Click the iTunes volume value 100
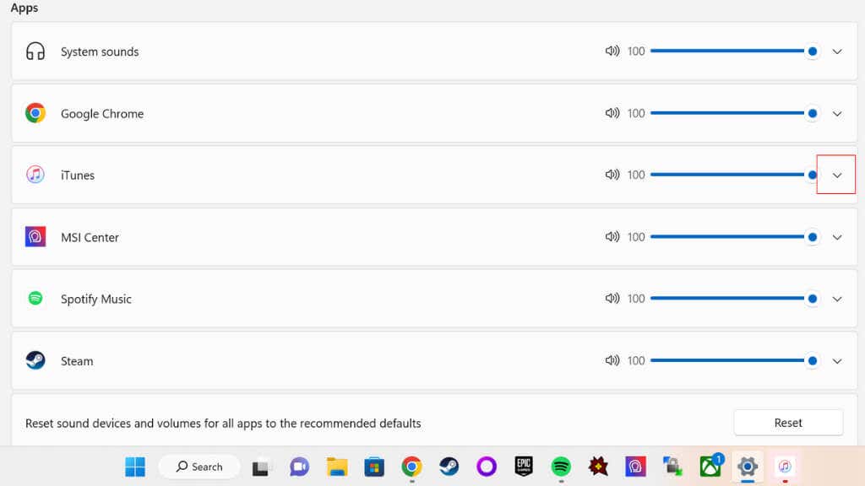The image size is (865, 486). [636, 175]
